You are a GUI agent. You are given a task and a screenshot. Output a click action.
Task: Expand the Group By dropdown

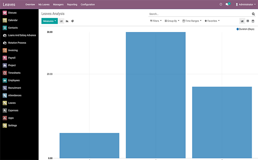(172, 21)
